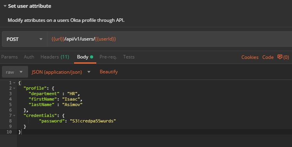The width and height of the screenshot is (292, 147).
Task: Click the "password" key
Action: (51, 121)
